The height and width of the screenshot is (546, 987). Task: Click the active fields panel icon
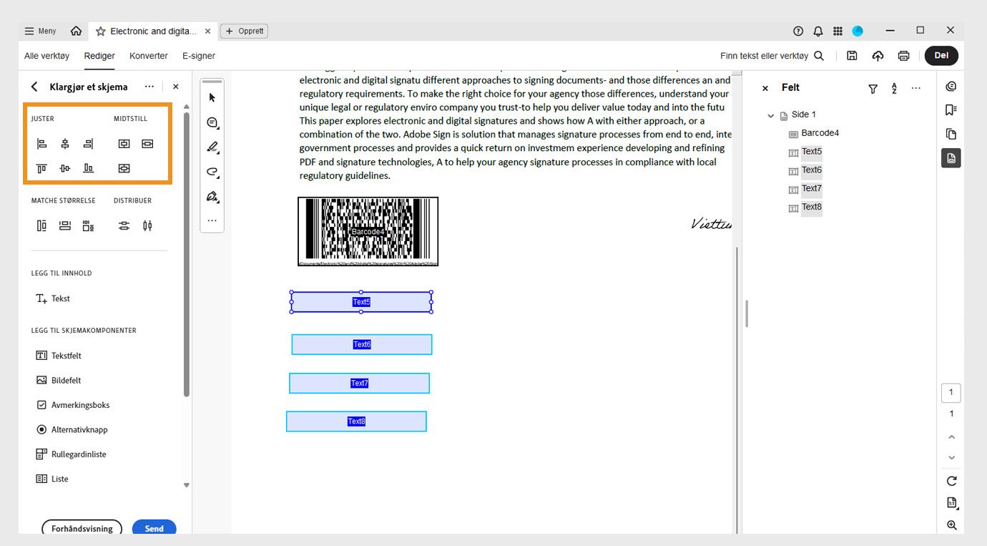click(951, 158)
